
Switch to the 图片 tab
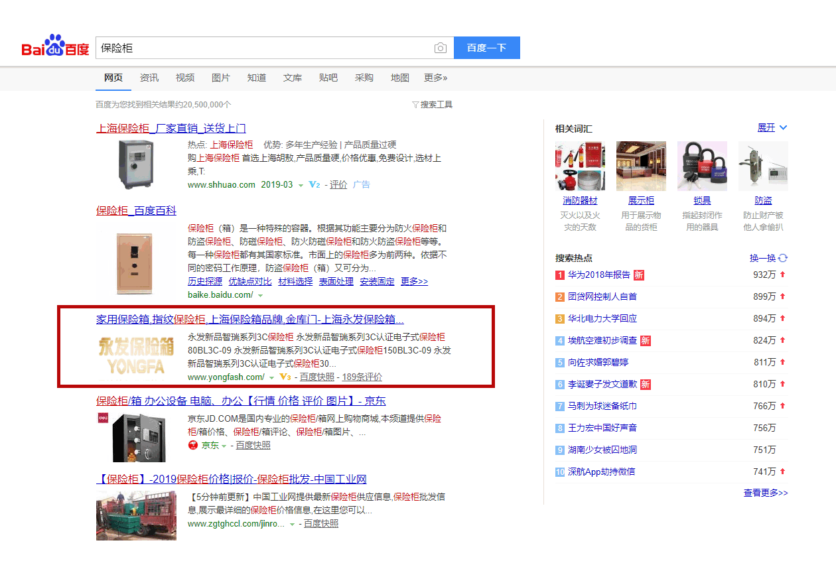pos(221,78)
